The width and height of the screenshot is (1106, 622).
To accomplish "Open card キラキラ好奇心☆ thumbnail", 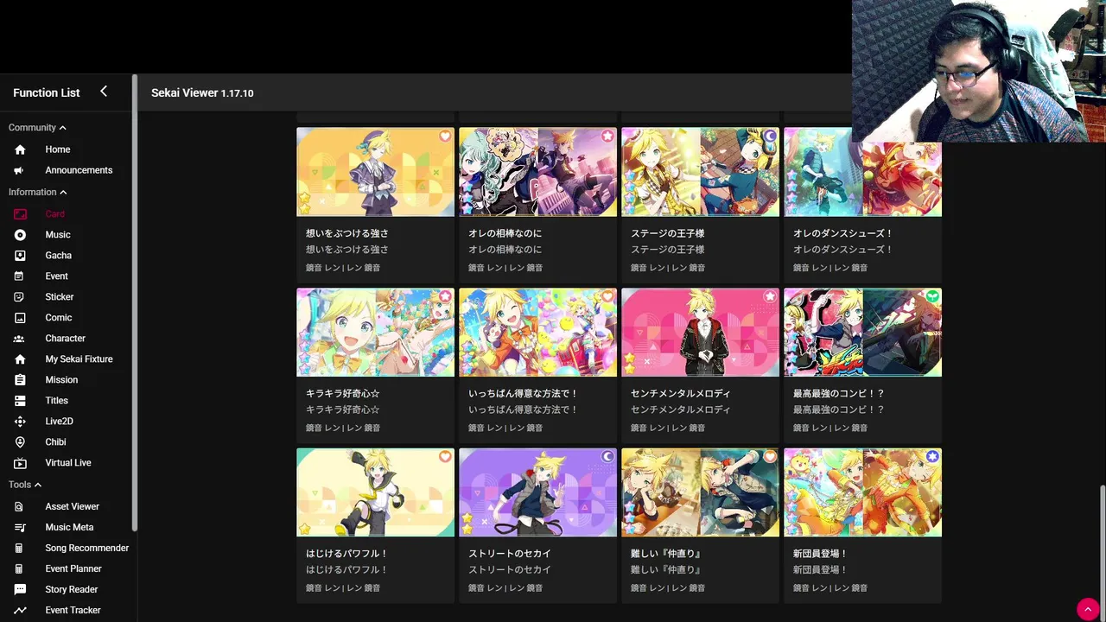I will click(x=375, y=333).
